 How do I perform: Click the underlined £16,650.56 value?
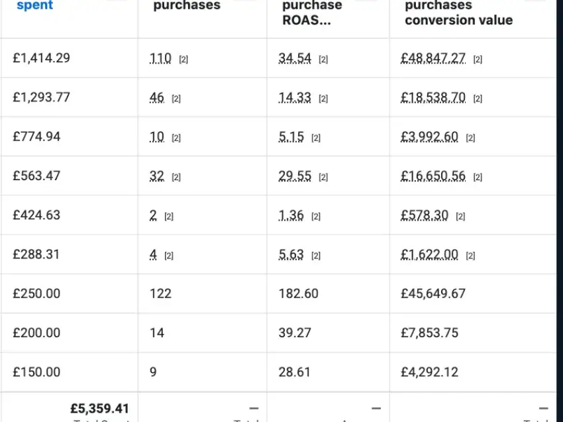tap(433, 176)
